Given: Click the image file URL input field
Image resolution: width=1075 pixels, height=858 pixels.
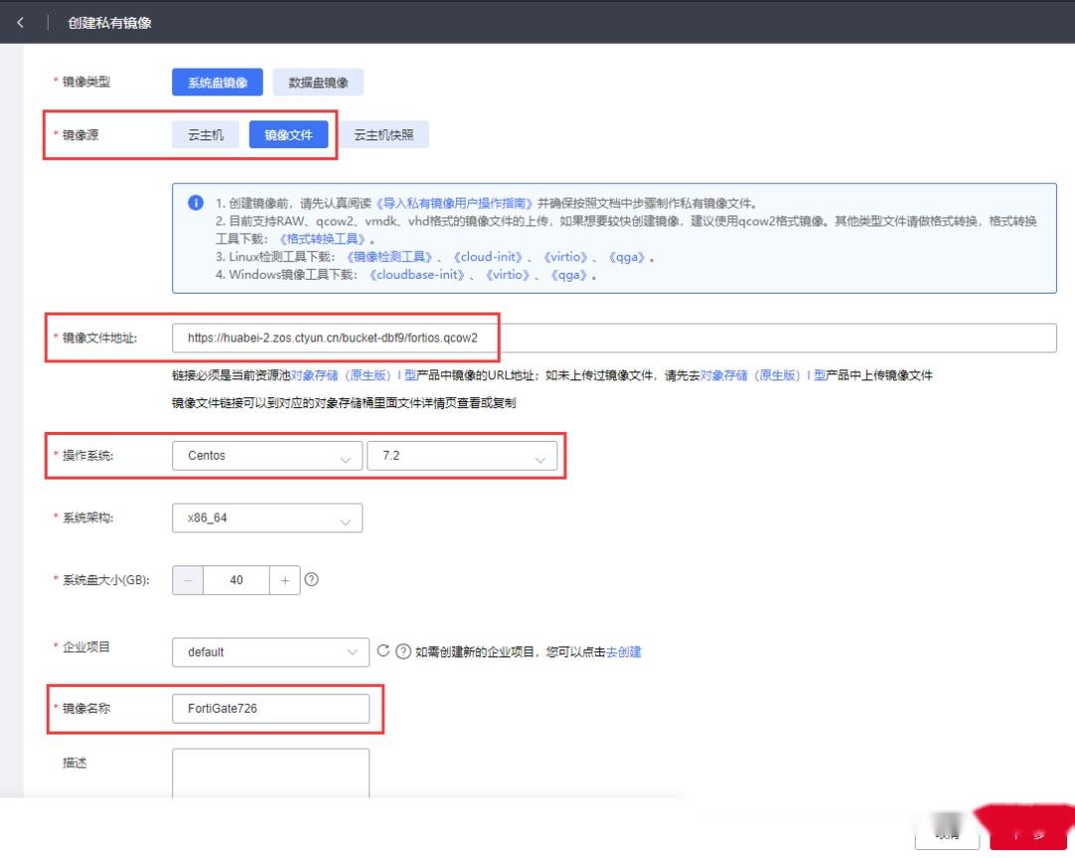Looking at the screenshot, I should click(613, 338).
